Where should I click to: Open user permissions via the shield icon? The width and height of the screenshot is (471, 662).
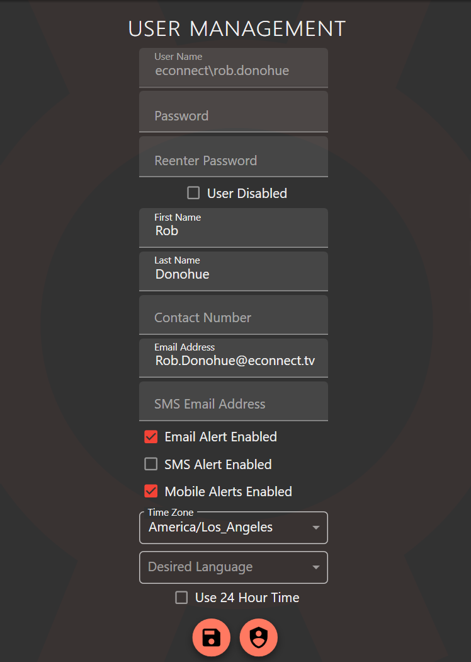point(259,637)
